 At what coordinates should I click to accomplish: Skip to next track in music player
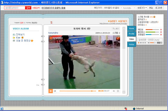145,43
